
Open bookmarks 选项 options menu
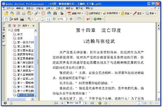point(26,26)
